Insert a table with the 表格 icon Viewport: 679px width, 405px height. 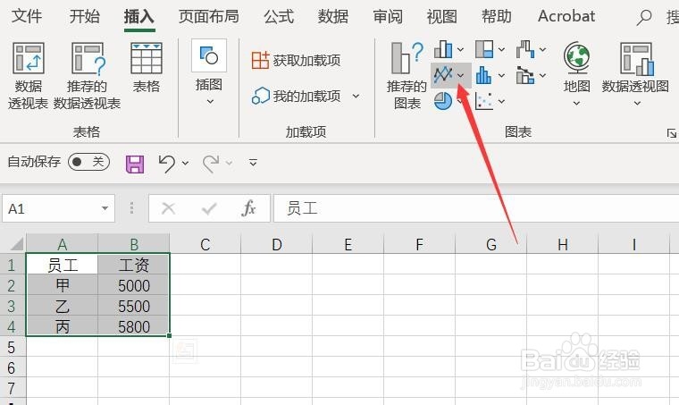point(147,58)
